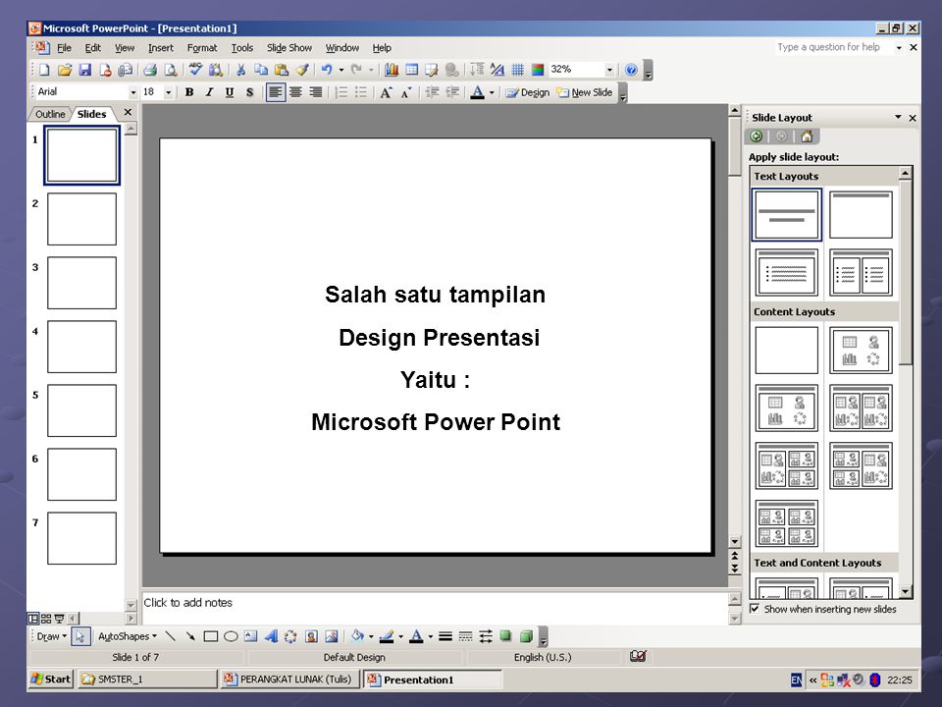
Task: Click the Insert Chart icon
Action: [x=392, y=70]
